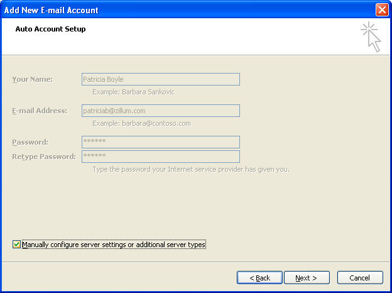Viewport: 392px width, 293px height.
Task: Focus the Password input field
Action: (x=161, y=142)
